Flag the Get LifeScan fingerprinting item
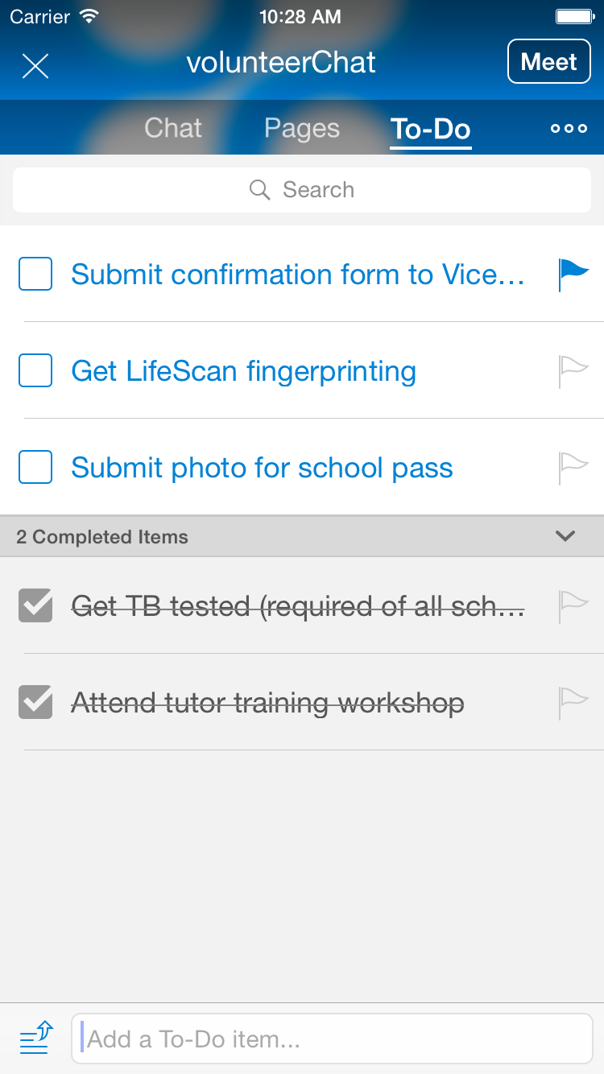 pyautogui.click(x=573, y=371)
